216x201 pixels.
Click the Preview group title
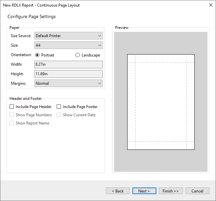[x=122, y=28]
